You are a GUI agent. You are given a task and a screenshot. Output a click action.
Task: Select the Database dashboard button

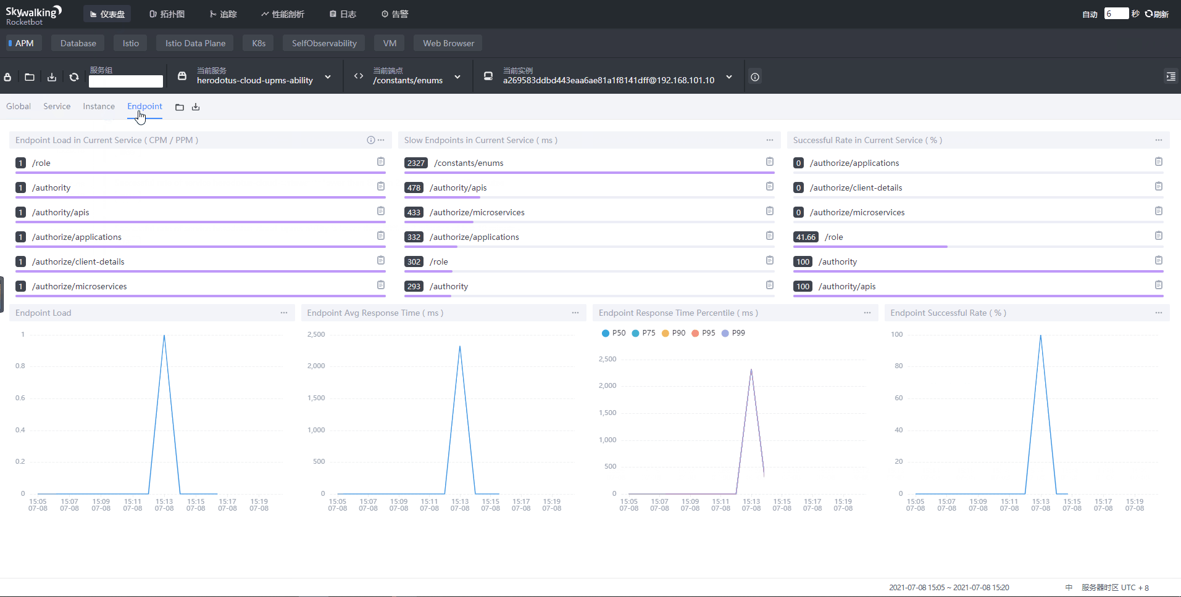pyautogui.click(x=78, y=43)
